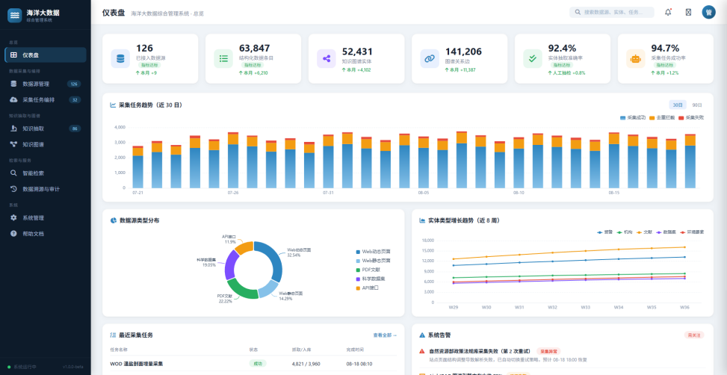Toggle 环境要素 series in line chart legend
This screenshot has height=375, width=727.
click(691, 232)
